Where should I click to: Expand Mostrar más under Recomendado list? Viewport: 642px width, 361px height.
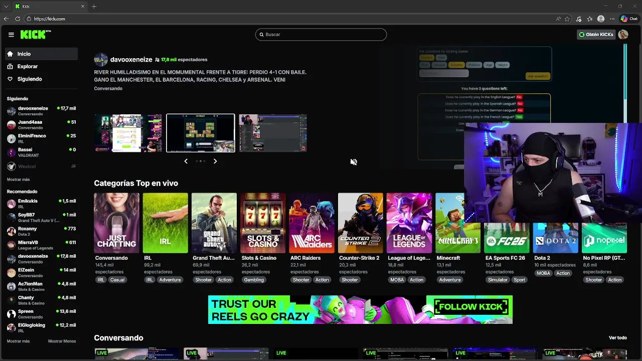[x=18, y=341]
